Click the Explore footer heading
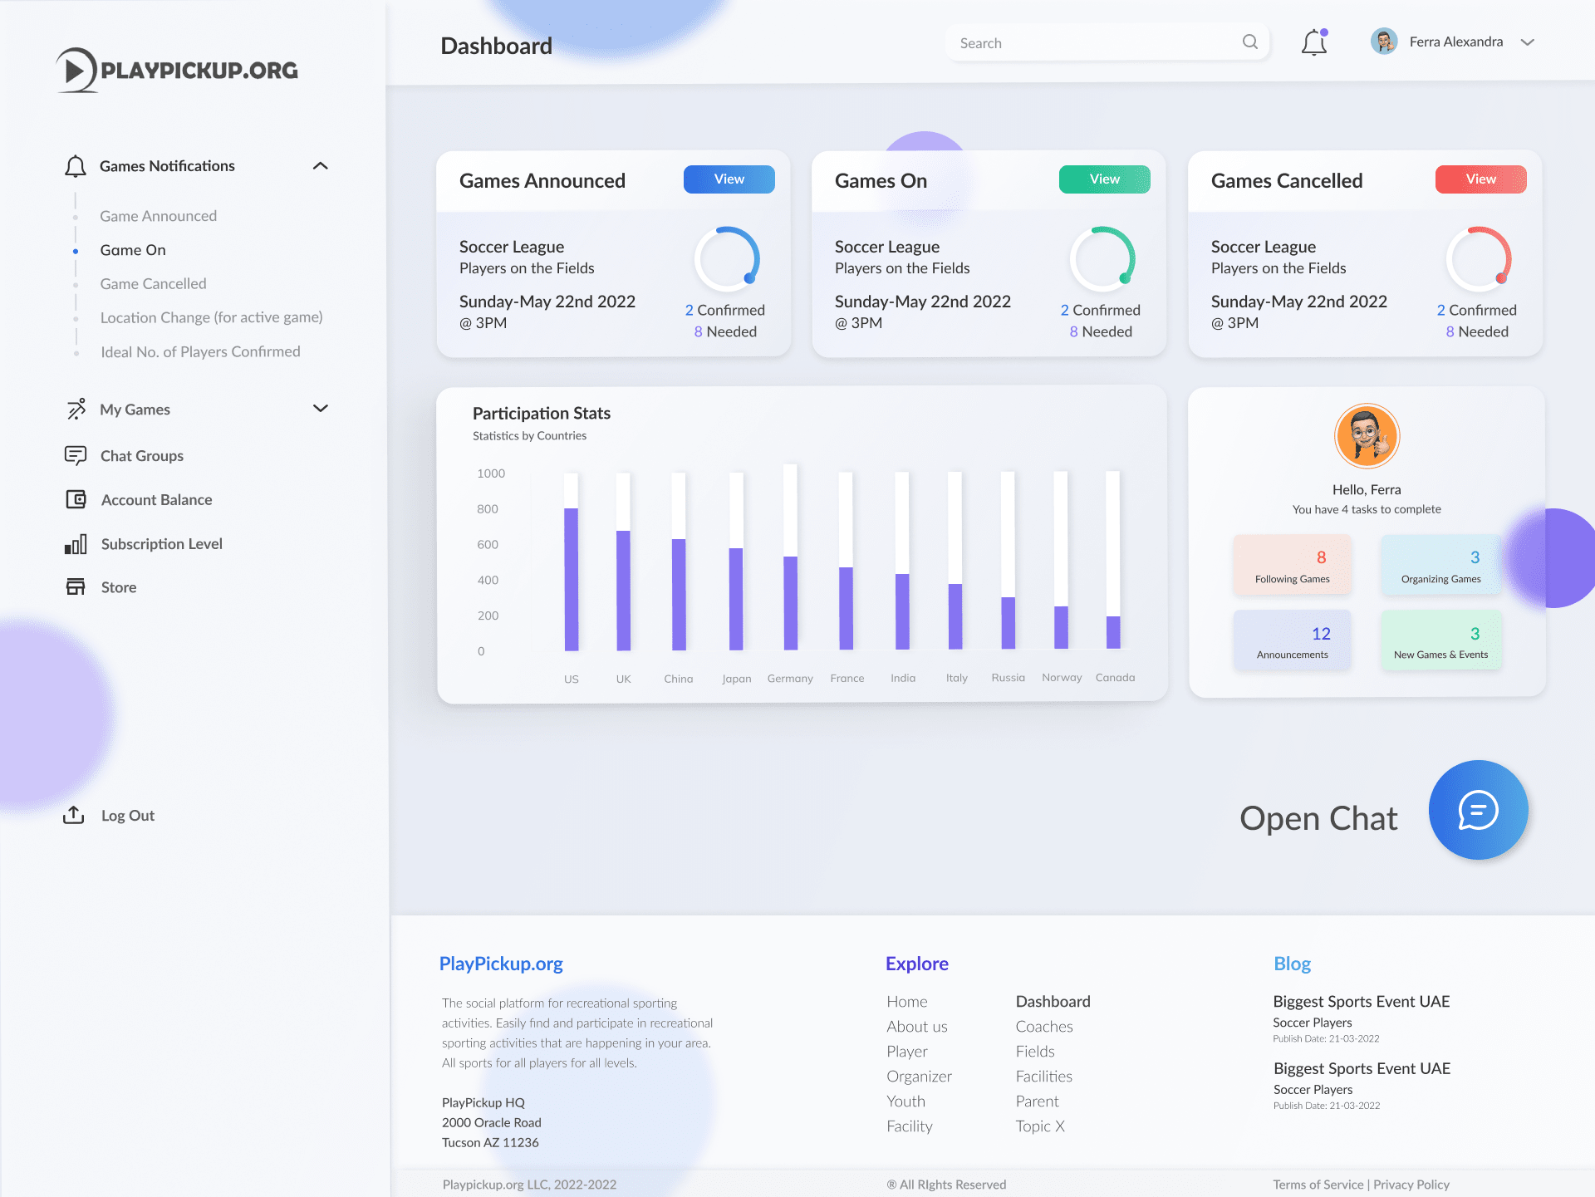Image resolution: width=1595 pixels, height=1197 pixels. point(917,964)
